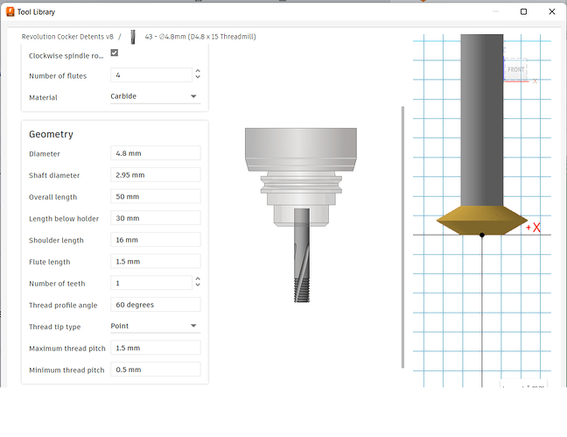The image size is (567, 437).
Task: Click the Thread profile angle field
Action: [156, 305]
